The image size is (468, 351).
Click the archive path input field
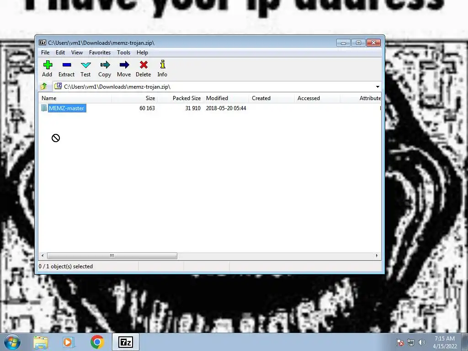[217, 86]
